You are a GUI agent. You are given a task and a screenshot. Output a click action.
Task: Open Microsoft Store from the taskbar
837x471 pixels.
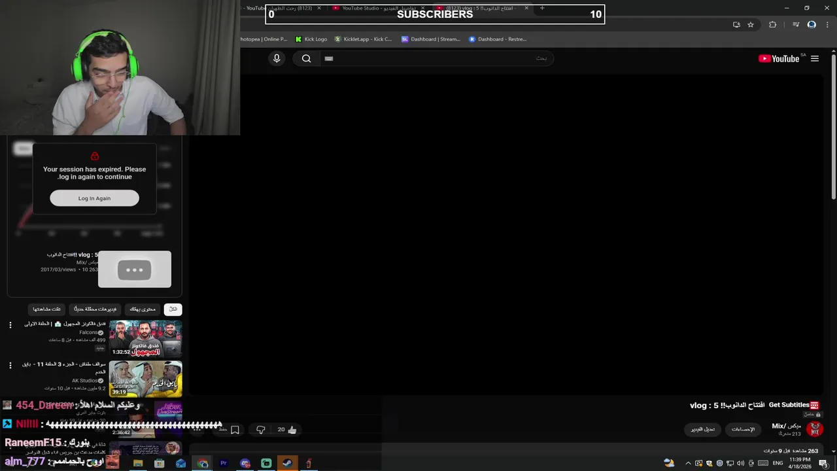pyautogui.click(x=160, y=463)
